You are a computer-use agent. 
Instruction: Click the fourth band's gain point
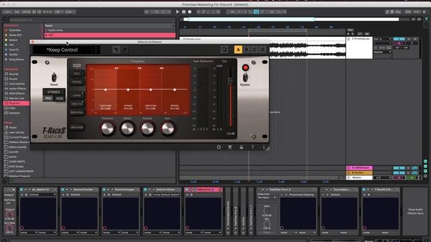[174, 89]
